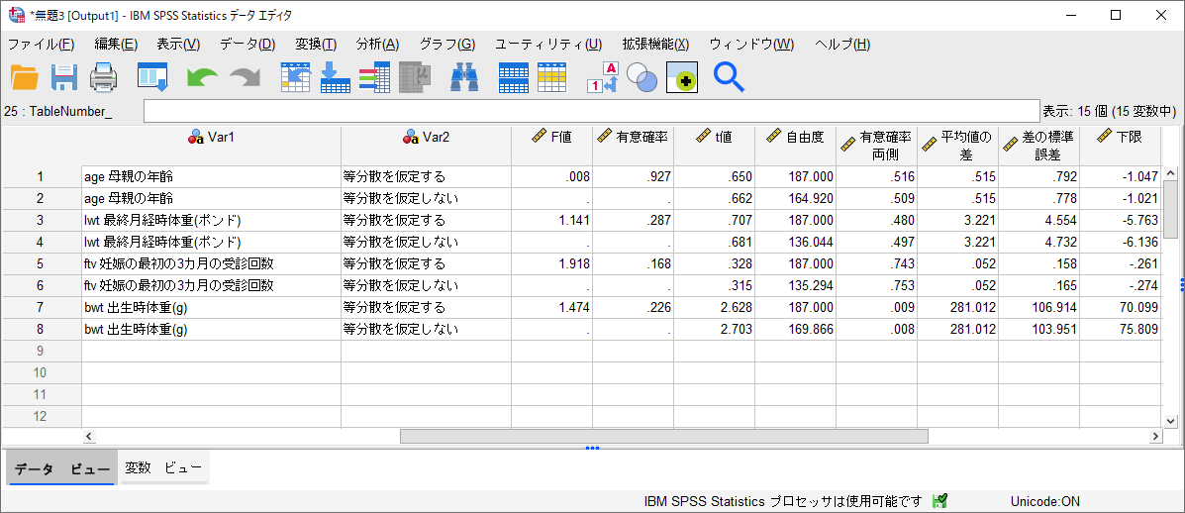Select row number 1 header
The height and width of the screenshot is (513, 1185).
click(42, 177)
